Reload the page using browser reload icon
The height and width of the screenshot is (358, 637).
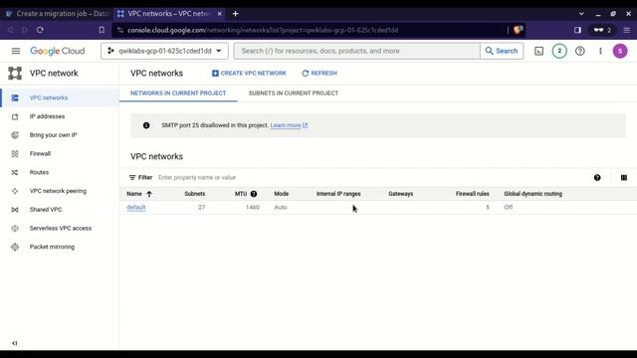40,30
